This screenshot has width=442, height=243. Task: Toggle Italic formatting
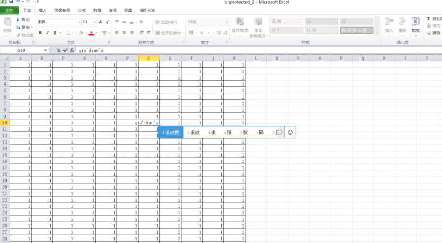[x=48, y=33]
